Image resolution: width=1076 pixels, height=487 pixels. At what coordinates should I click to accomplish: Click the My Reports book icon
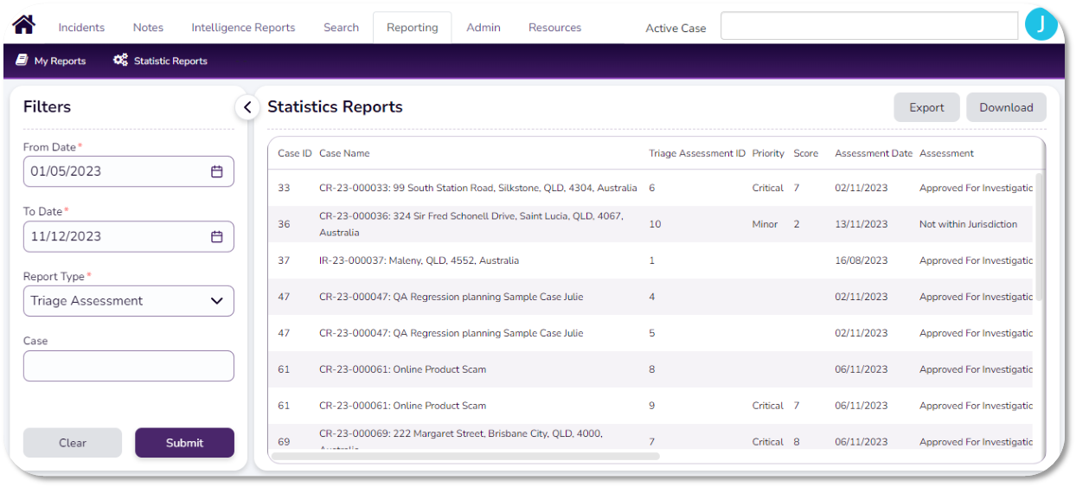[22, 61]
